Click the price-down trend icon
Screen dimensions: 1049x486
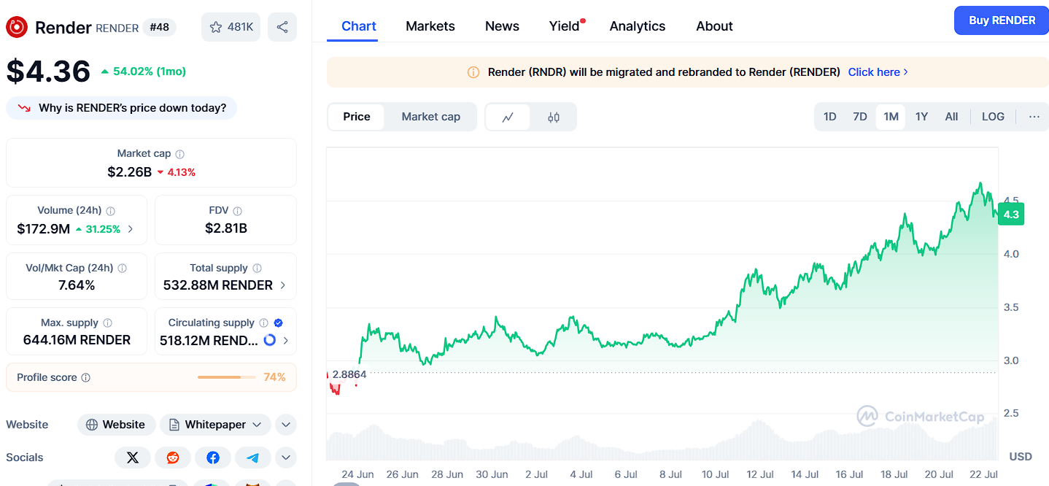[25, 108]
